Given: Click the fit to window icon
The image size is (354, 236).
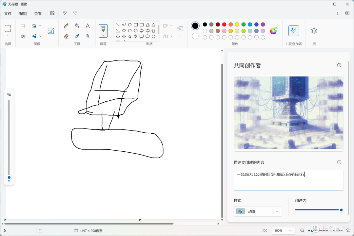Looking at the screenshot, I should click(265, 230).
